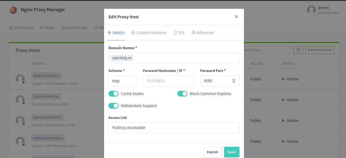Click the dmitri user avatar
346x158 pixels.
[311, 10]
